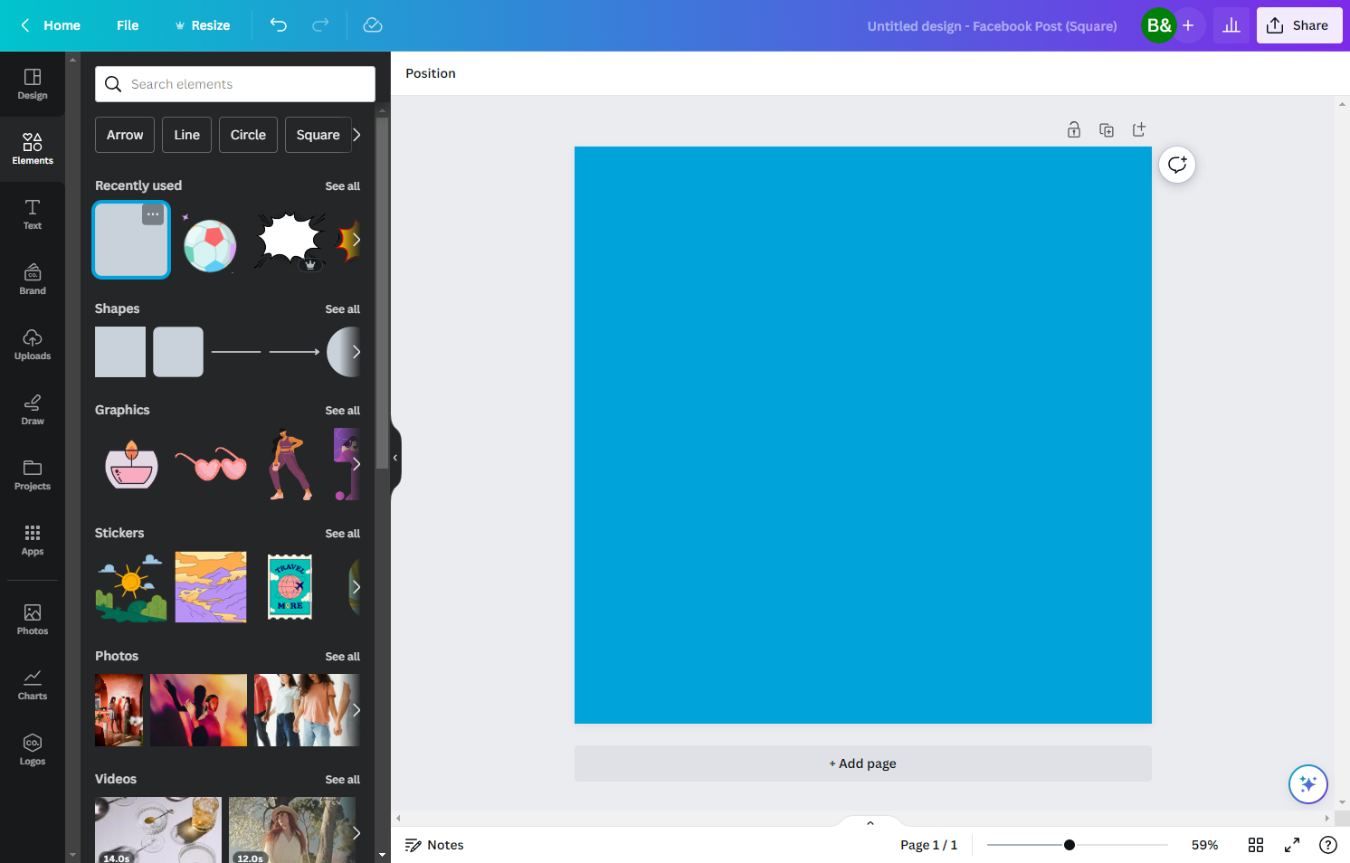This screenshot has height=863, width=1350.
Task: Expand the page thumbnails chevron above footer
Action: (870, 822)
